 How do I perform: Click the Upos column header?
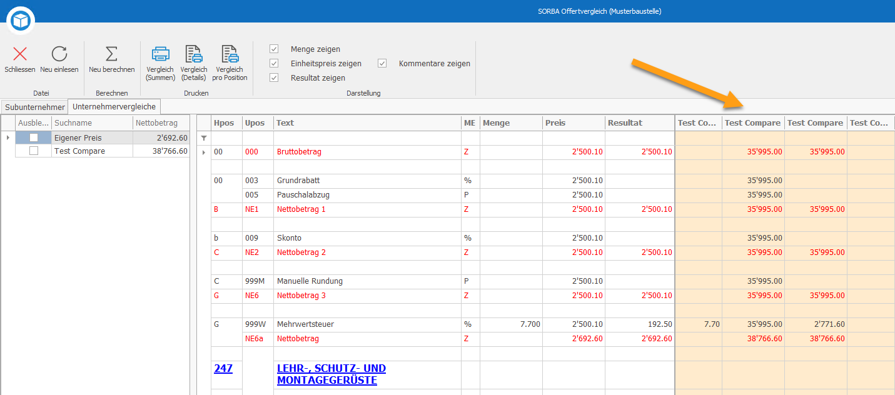258,123
